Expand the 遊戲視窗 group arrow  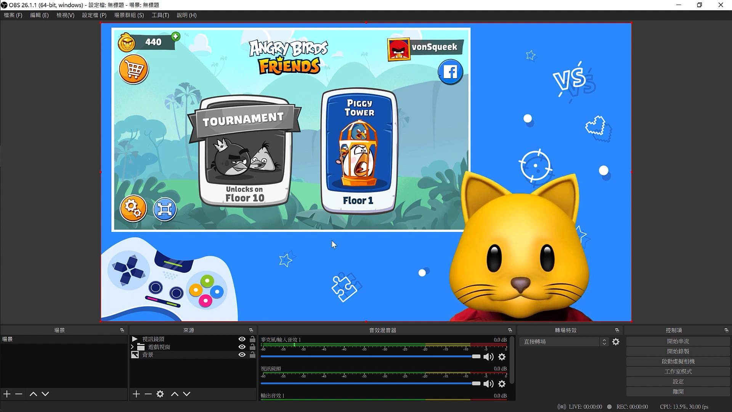(x=132, y=347)
